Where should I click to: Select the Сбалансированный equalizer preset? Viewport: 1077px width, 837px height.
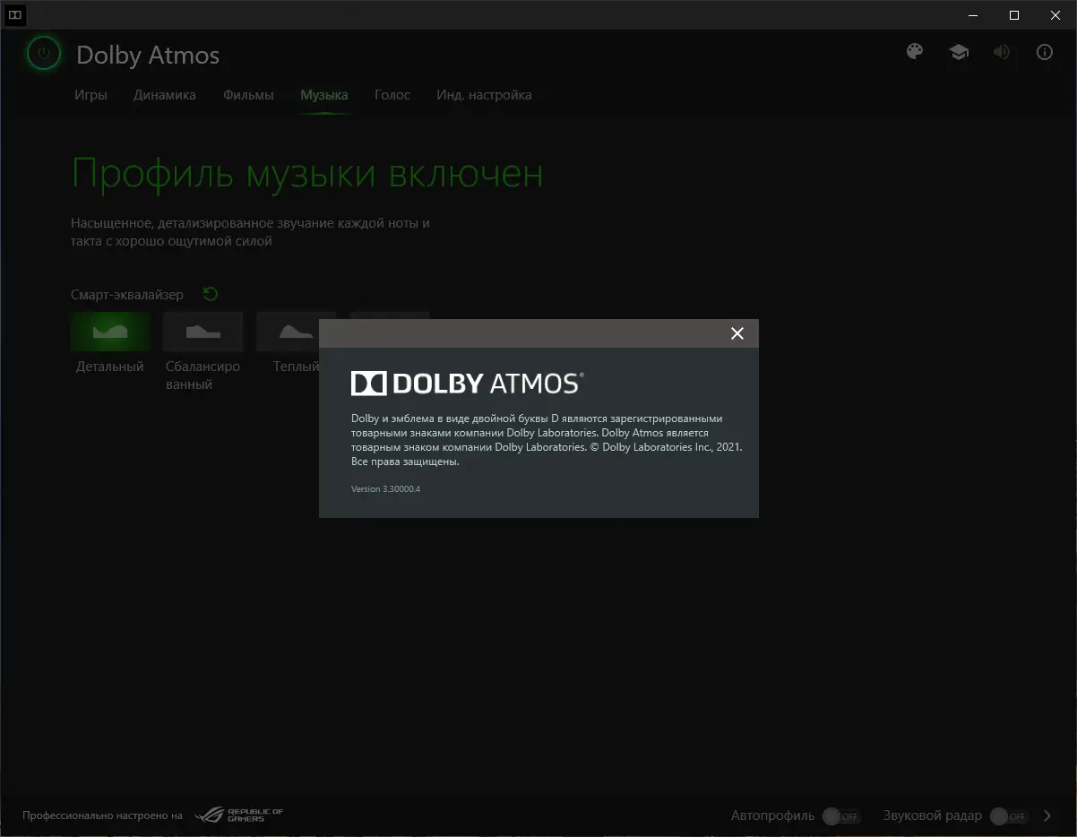tap(203, 332)
